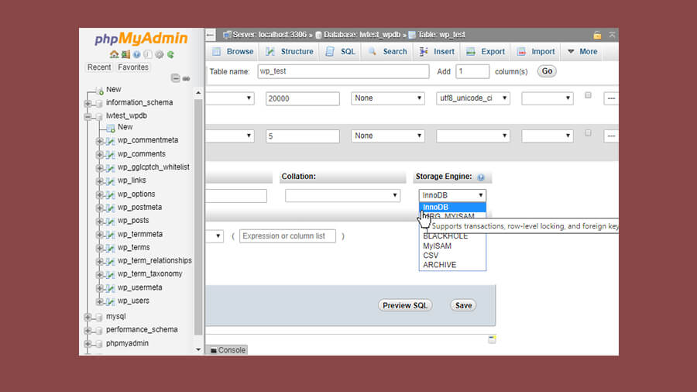This screenshot has height=392, width=697.
Task: Click the wp_posts table icon
Action: coord(110,222)
